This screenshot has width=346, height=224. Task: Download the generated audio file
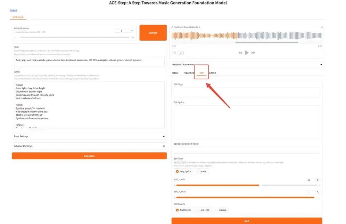coord(322,27)
